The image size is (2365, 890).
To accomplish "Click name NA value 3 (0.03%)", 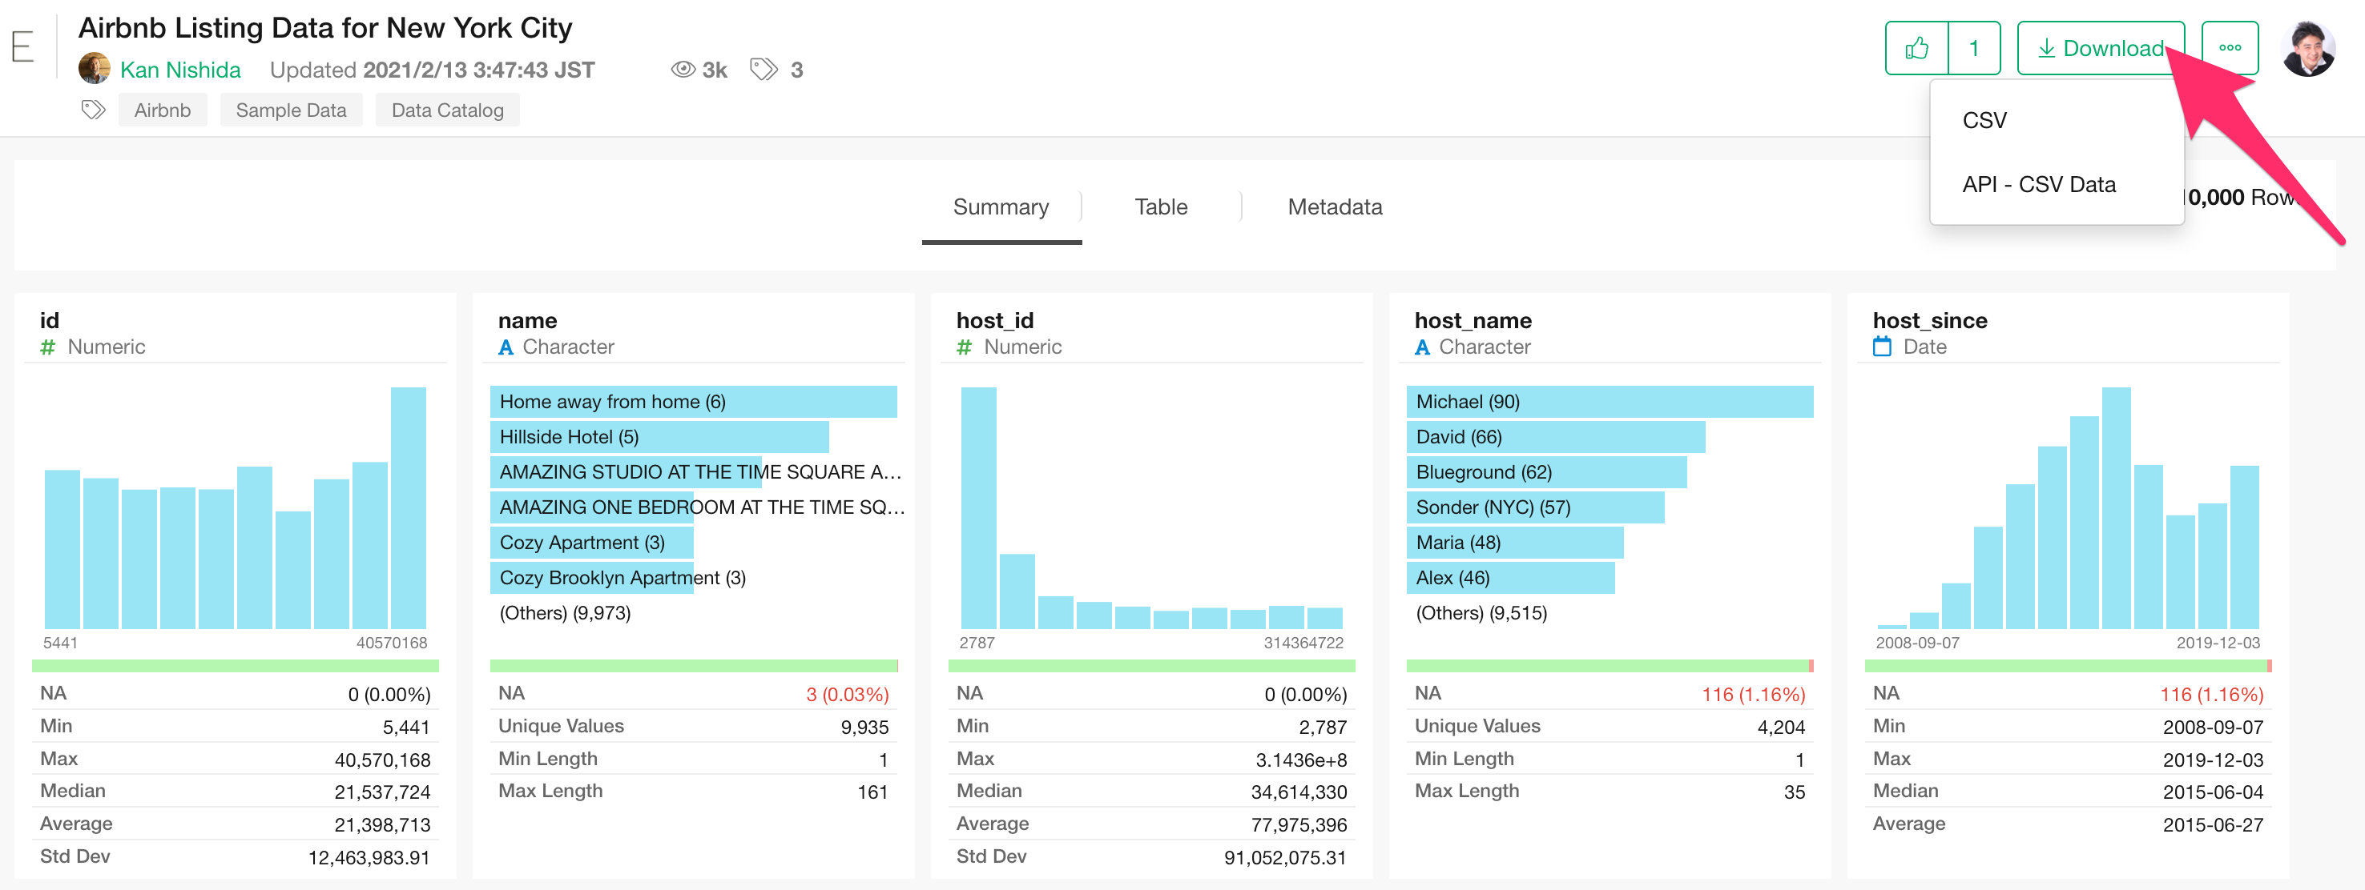I will point(848,695).
